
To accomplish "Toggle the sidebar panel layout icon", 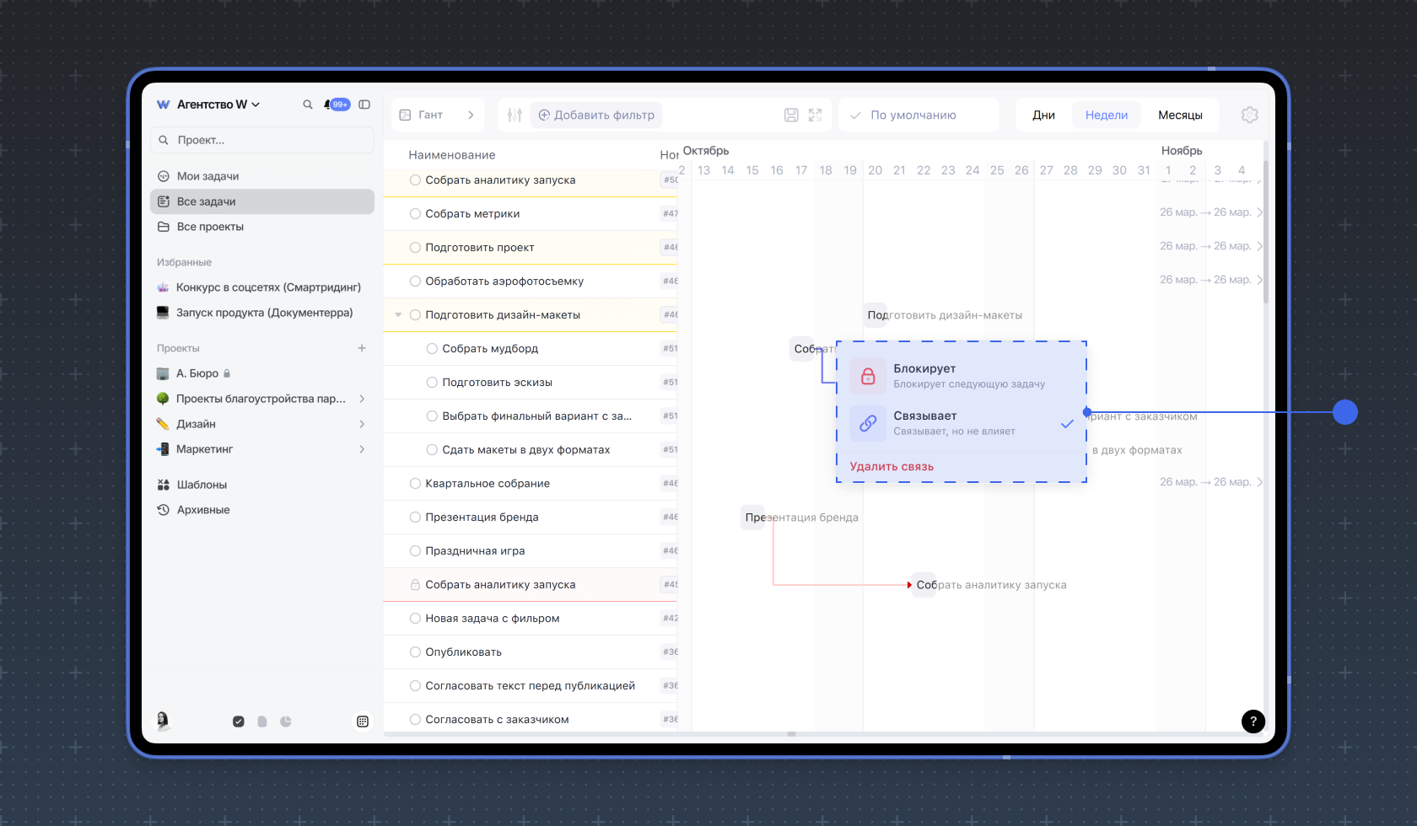I will [364, 105].
